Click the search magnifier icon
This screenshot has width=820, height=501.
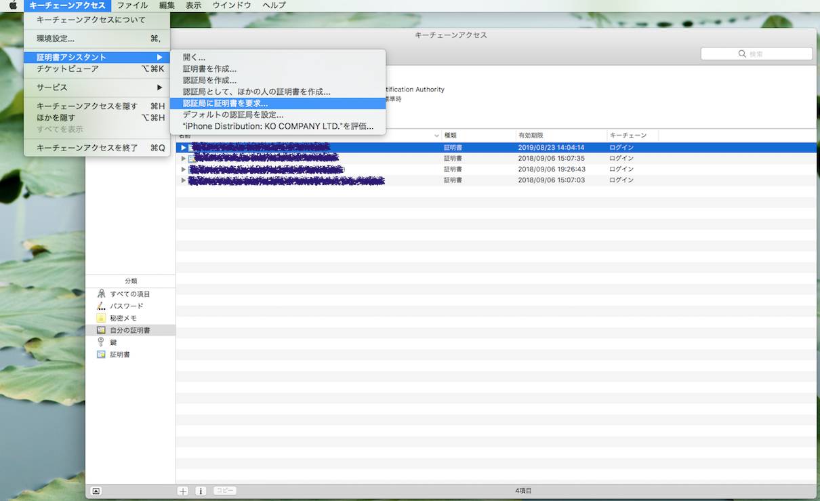click(x=743, y=54)
